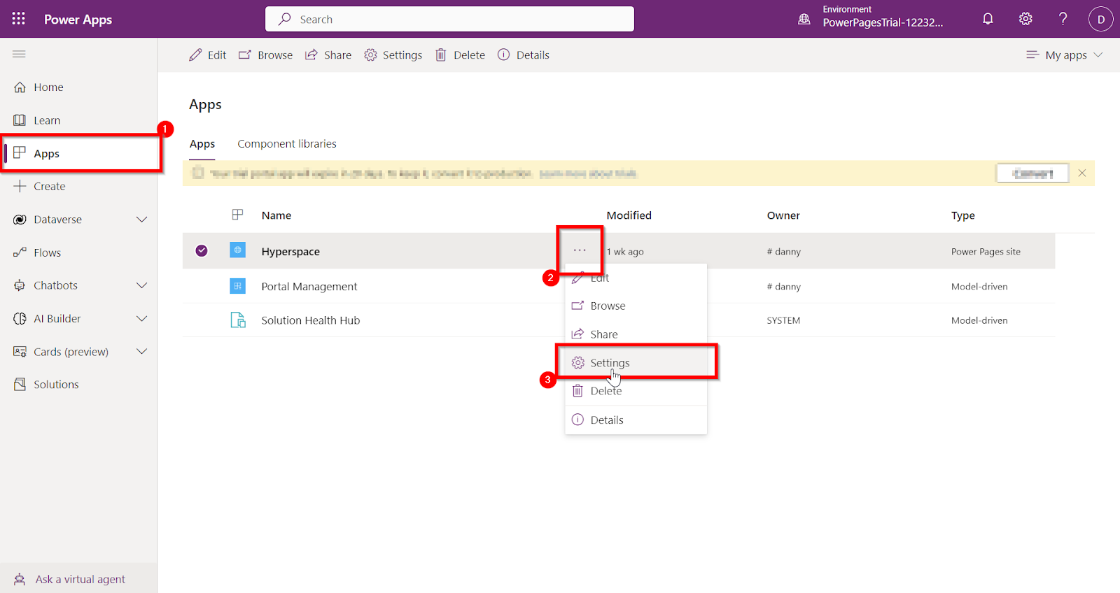Click Browse in the command bar
1120x593 pixels.
tap(266, 55)
